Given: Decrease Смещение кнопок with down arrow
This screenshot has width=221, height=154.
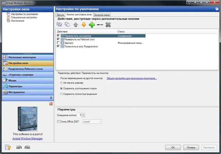Looking at the screenshot, I should click(83, 116).
